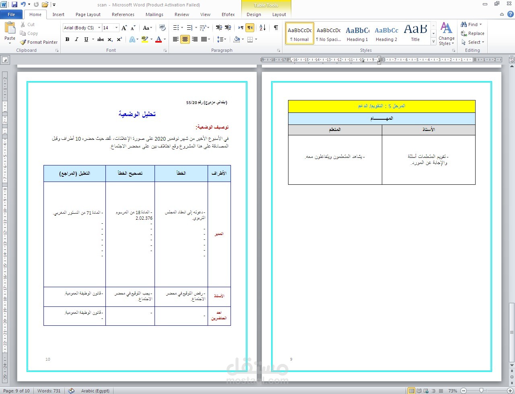Switch to the Insert tab
The width and height of the screenshot is (515, 394).
[58, 14]
